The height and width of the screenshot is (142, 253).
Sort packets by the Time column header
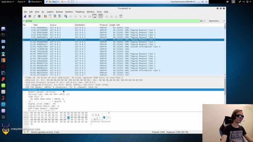(36, 25)
